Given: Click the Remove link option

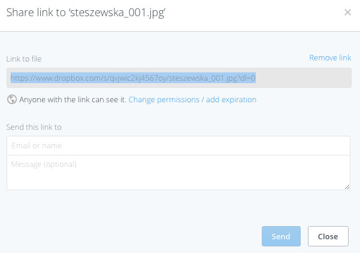Looking at the screenshot, I should point(329,58).
